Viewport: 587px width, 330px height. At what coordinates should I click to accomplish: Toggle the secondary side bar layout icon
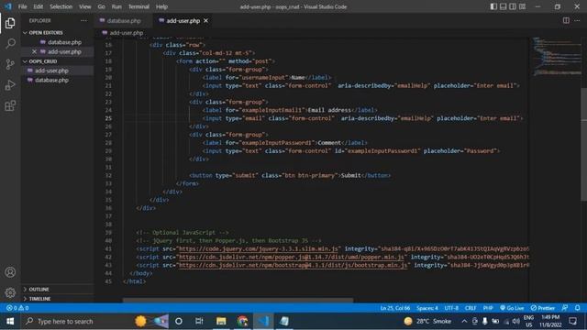pos(513,6)
